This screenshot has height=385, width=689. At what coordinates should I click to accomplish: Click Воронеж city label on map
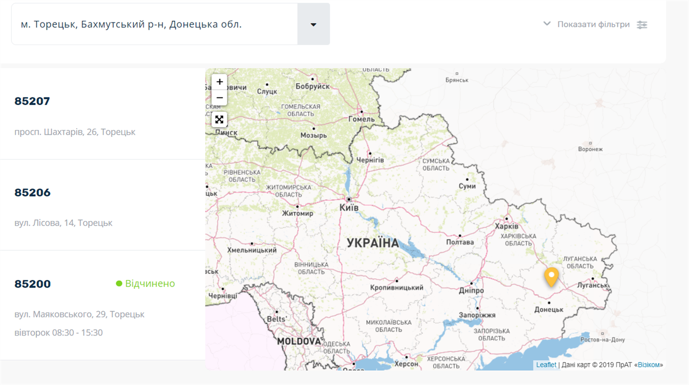(590, 149)
